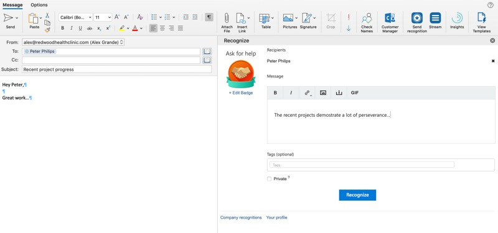Click the GIF button in message toolbar
The width and height of the screenshot is (498, 233).
tap(355, 93)
